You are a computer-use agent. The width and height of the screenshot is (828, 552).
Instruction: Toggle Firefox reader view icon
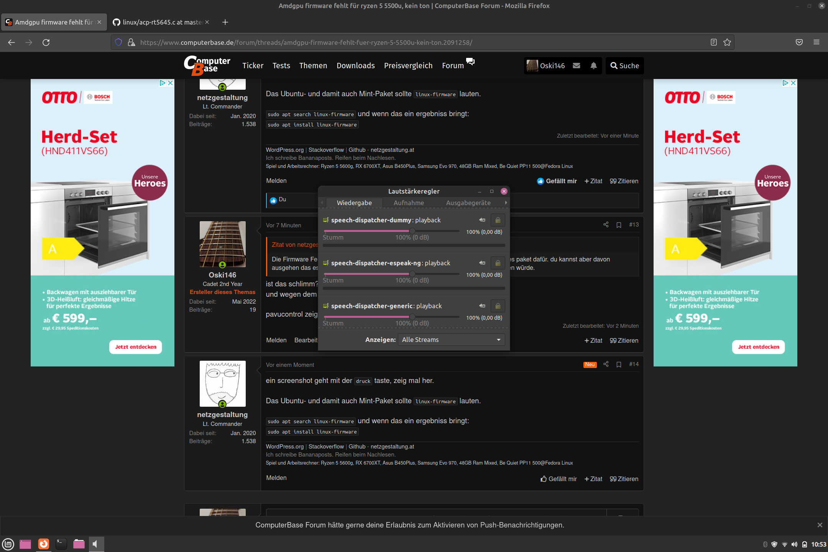[713, 42]
